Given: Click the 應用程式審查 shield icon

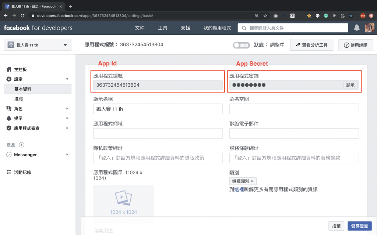Looking at the screenshot, I should point(9,128).
